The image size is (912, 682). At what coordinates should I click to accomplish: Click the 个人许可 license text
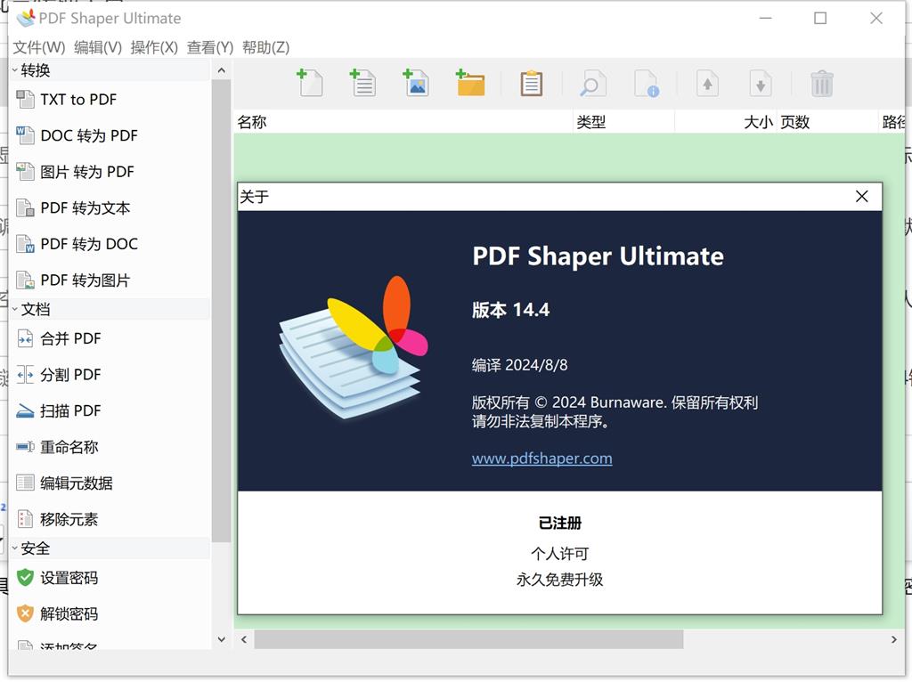point(559,553)
